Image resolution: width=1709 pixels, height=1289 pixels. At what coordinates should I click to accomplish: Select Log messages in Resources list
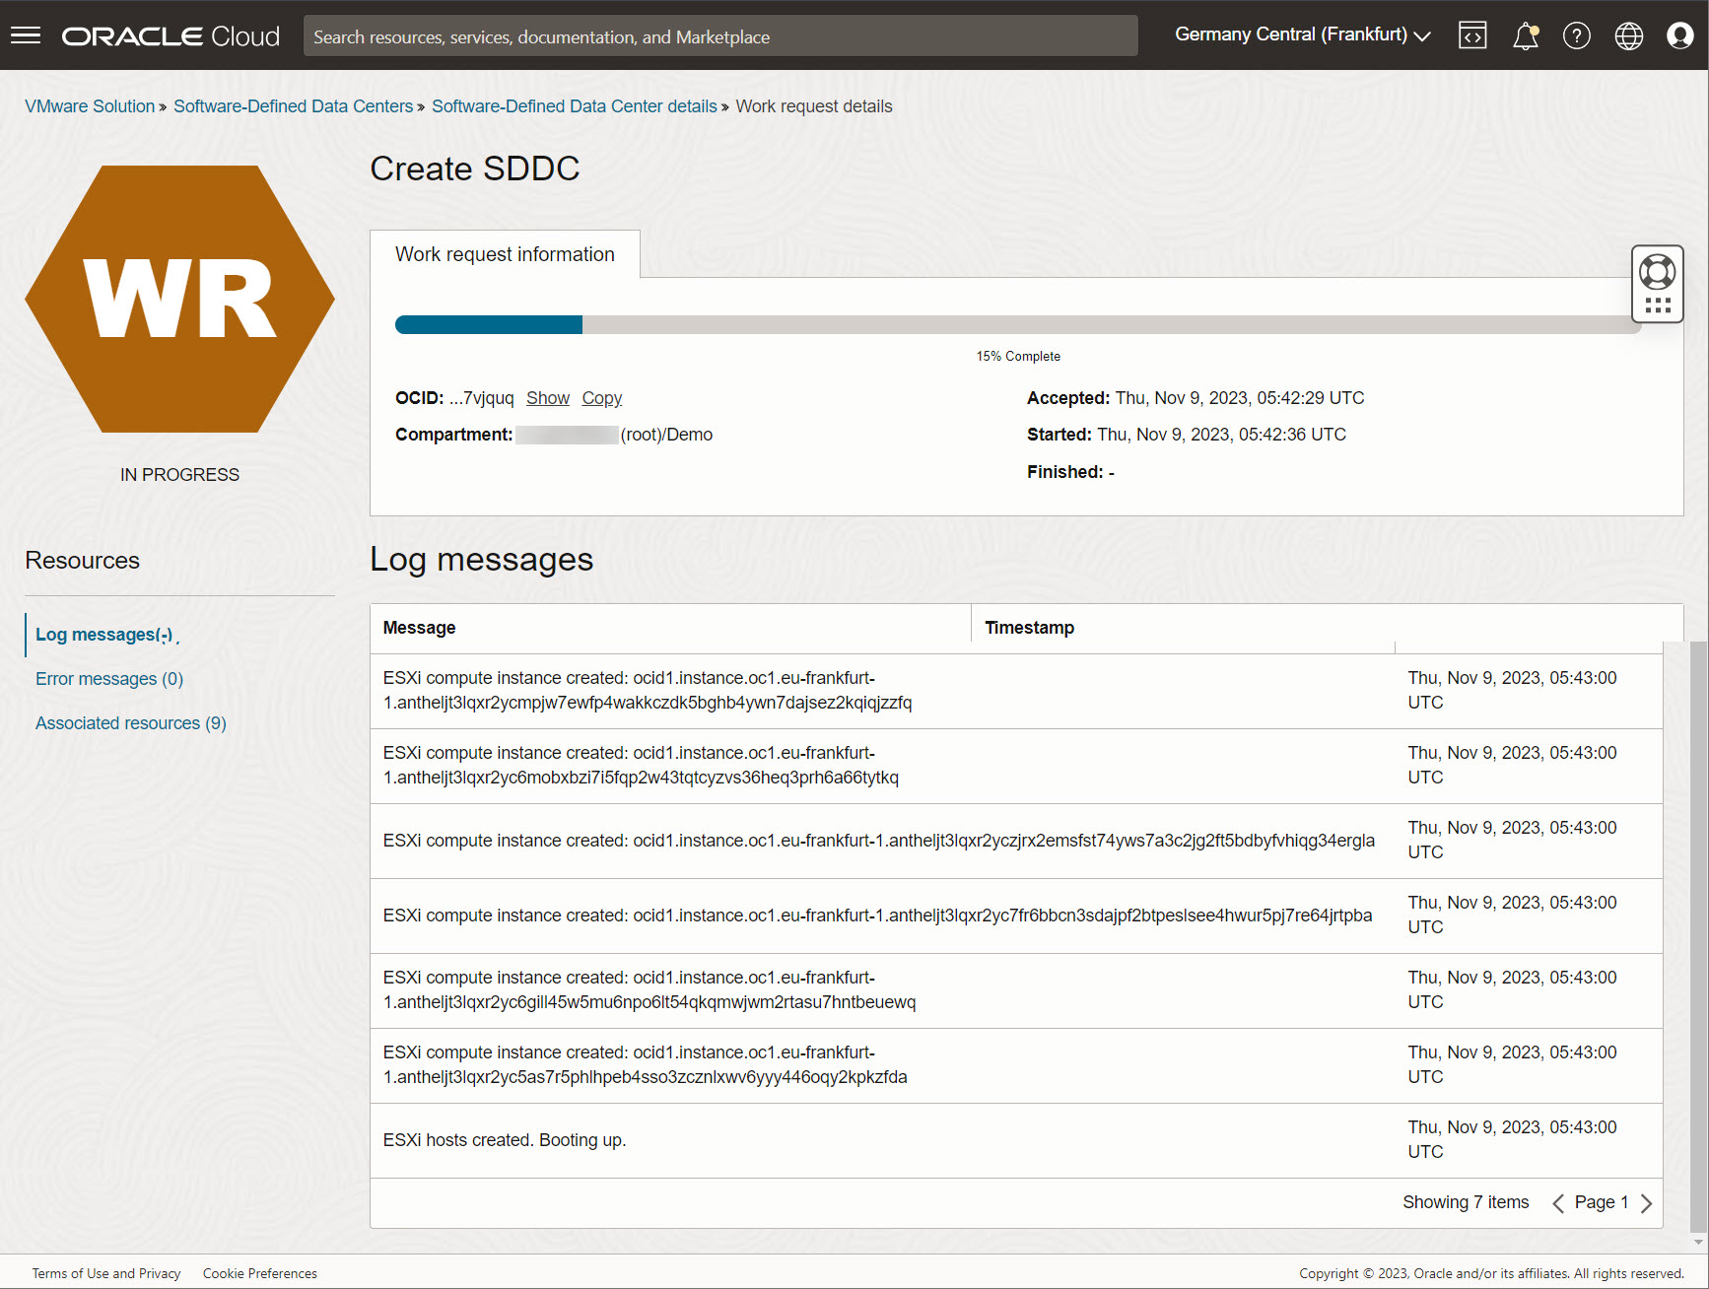104,635
